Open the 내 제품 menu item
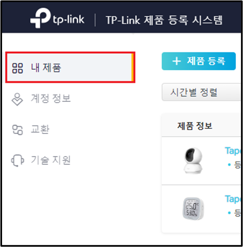This screenshot has width=243, height=247. pos(70,67)
